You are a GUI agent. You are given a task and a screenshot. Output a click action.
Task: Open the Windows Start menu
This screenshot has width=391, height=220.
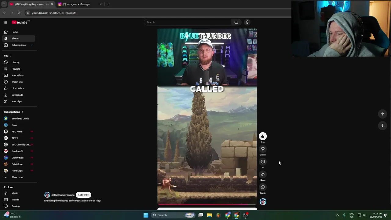146,215
